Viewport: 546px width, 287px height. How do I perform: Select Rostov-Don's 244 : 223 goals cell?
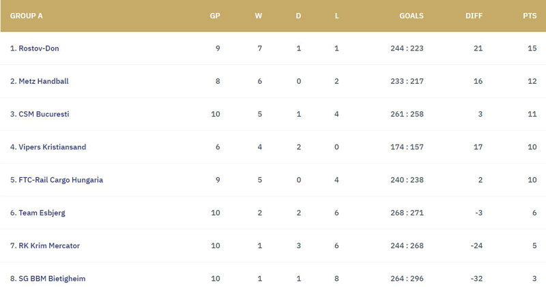tap(407, 48)
